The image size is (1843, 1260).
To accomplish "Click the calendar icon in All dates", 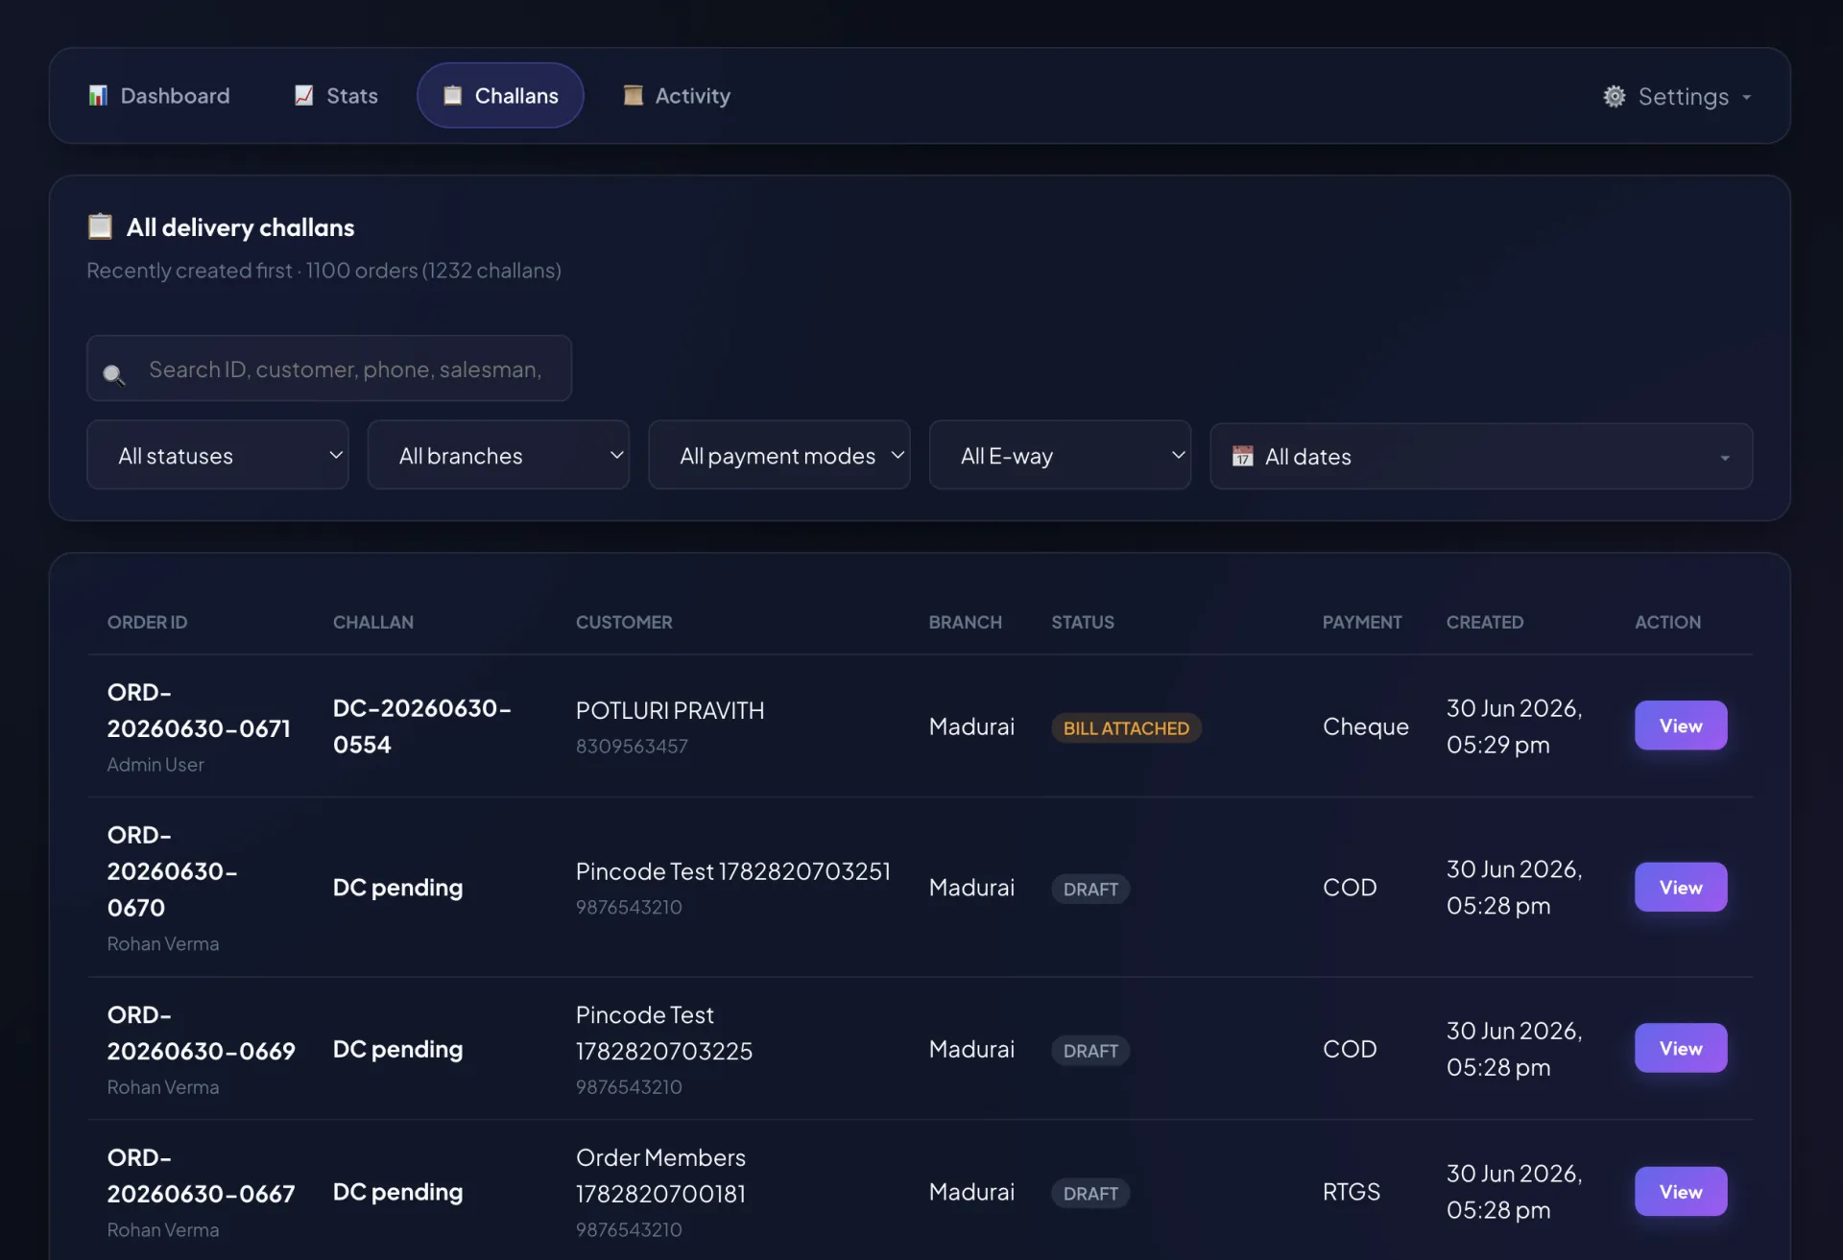I will (1242, 456).
